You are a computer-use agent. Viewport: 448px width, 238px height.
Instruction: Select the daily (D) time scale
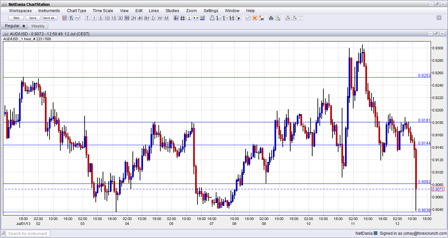pos(153,18)
